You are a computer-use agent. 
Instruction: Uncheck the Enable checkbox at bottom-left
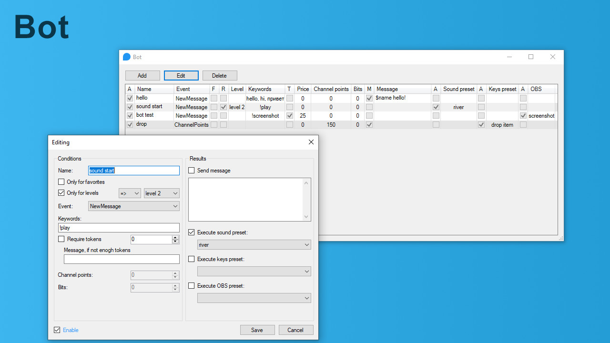point(57,330)
